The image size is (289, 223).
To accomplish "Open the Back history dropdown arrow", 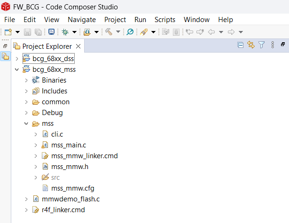I will click(221, 32).
